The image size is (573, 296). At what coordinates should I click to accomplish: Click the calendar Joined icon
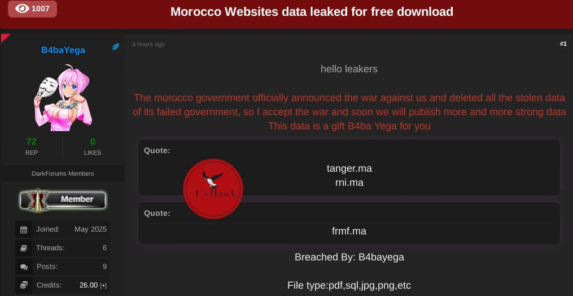coord(24,229)
